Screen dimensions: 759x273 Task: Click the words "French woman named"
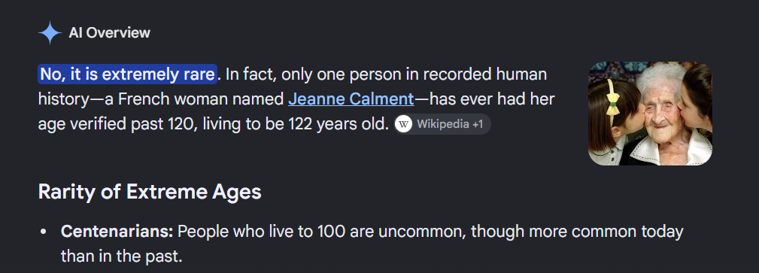(x=201, y=99)
